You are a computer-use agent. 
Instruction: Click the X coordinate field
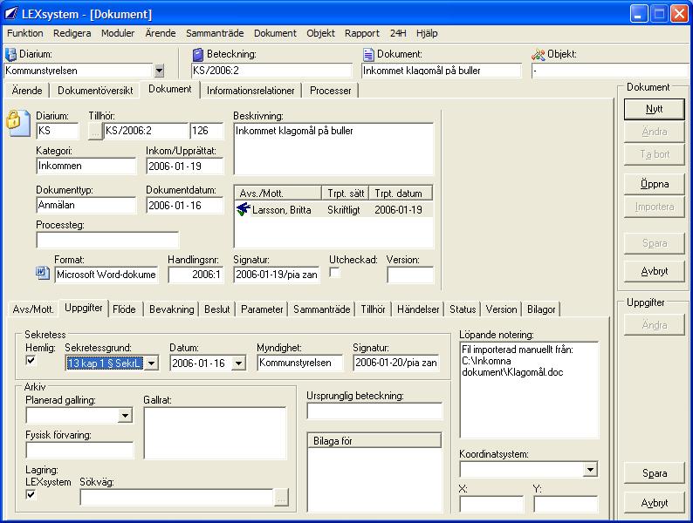click(491, 504)
